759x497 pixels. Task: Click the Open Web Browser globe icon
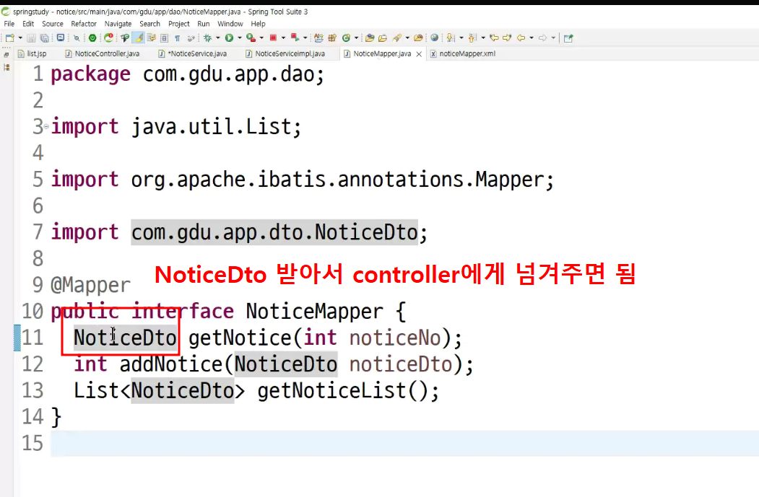click(x=434, y=38)
